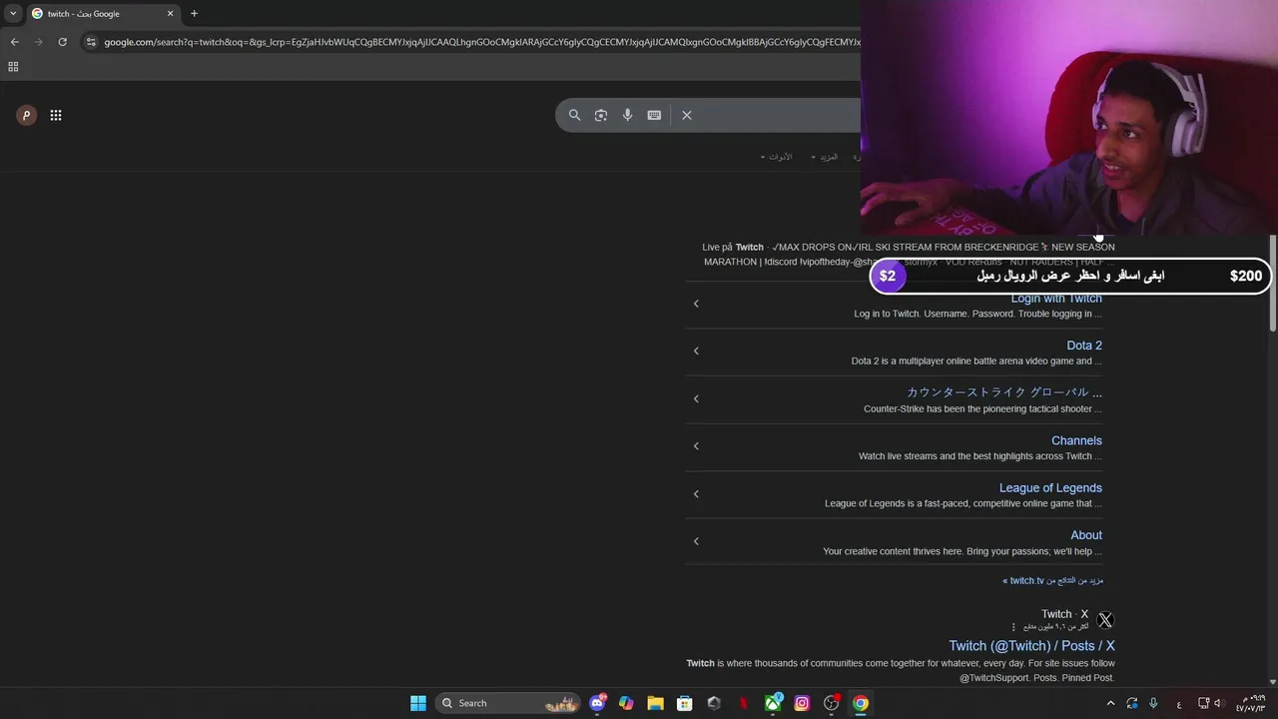Open the Dota 2 link
The width and height of the screenshot is (1278, 719).
[x=1084, y=346]
